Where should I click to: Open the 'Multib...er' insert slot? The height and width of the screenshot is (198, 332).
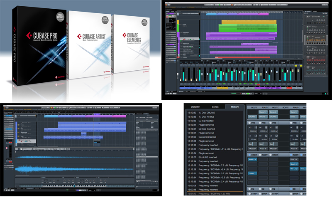(x=252, y=159)
